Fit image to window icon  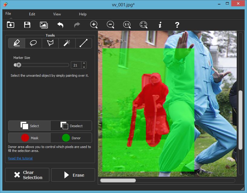[x=143, y=25]
